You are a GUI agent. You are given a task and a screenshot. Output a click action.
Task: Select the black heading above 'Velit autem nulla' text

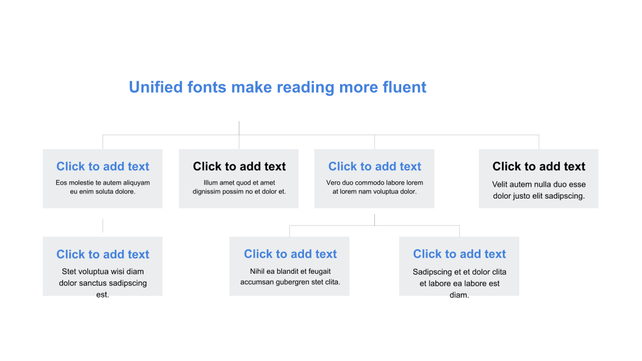pyautogui.click(x=539, y=166)
